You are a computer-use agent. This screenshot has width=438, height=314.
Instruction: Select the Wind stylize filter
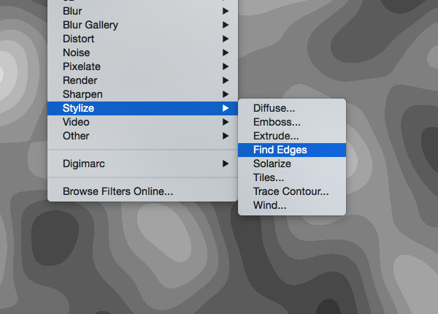(269, 205)
